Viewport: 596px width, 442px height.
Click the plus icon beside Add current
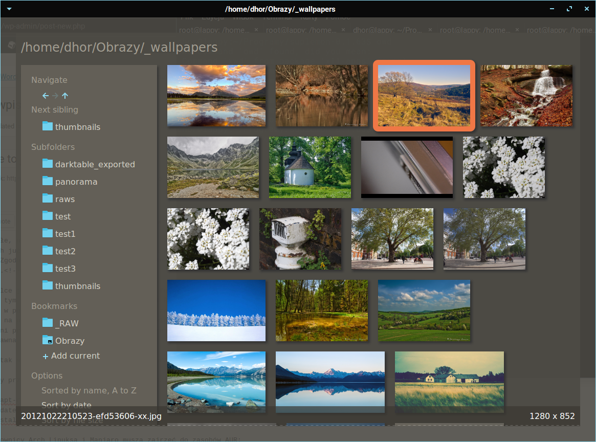pos(45,357)
